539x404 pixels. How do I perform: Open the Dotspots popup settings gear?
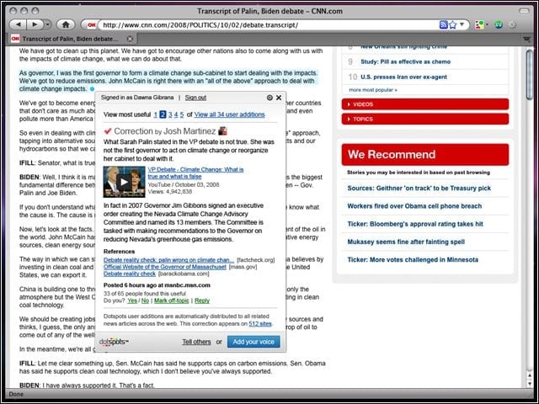[x=269, y=98]
